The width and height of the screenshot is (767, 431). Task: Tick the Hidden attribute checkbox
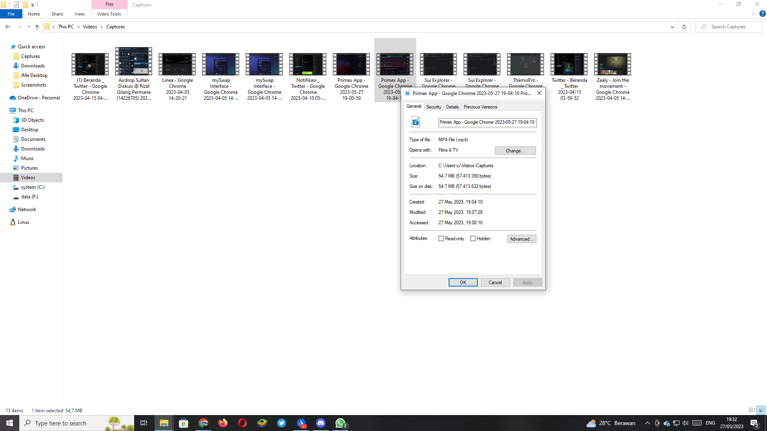[473, 239]
